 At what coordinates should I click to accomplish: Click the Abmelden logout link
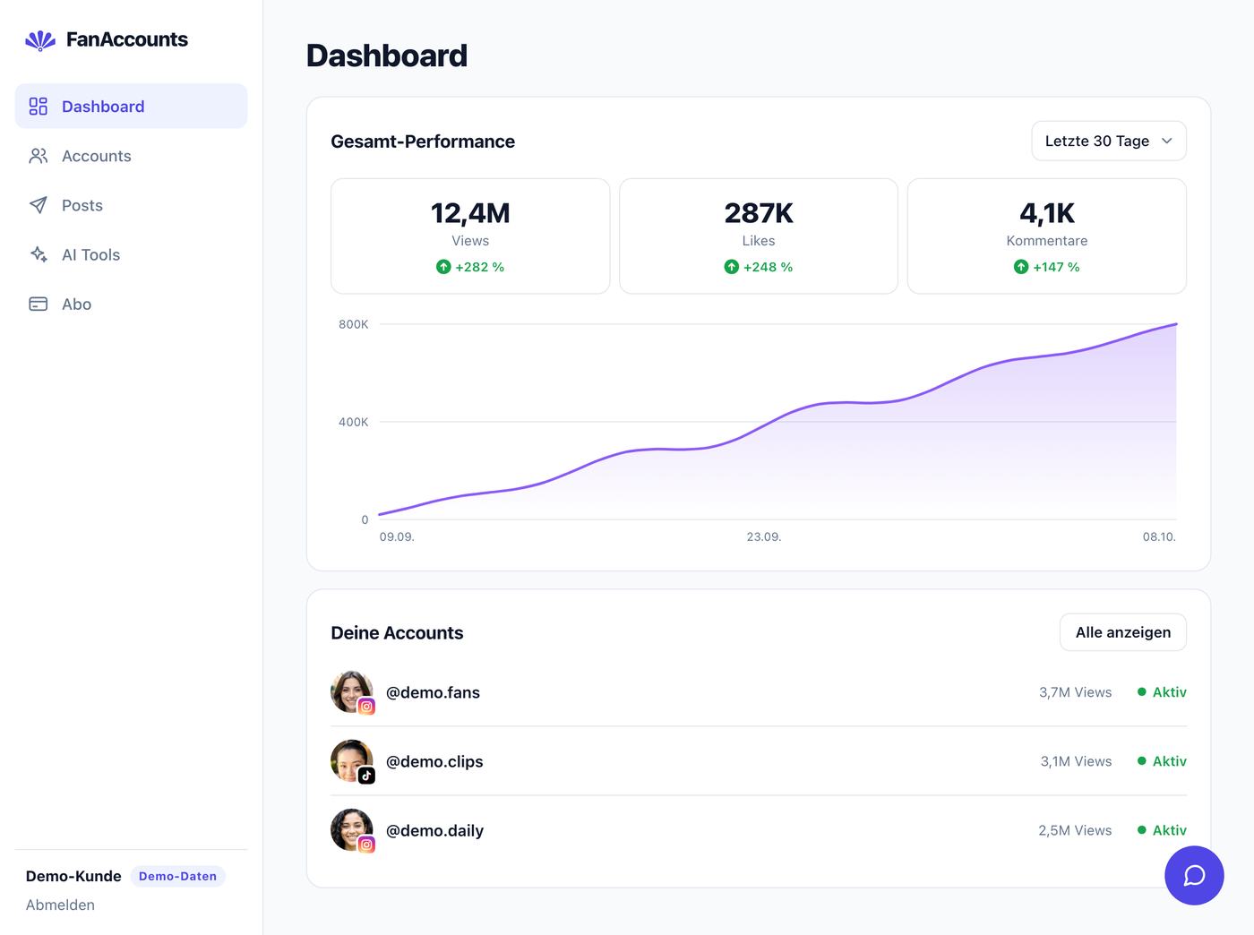tap(60, 905)
